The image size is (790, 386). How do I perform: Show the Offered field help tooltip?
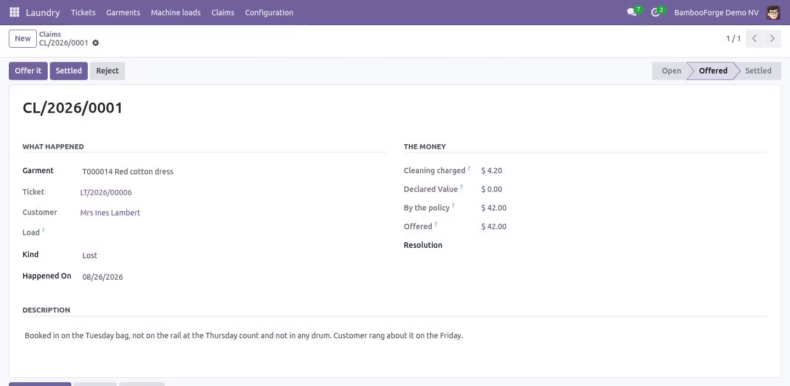point(436,225)
